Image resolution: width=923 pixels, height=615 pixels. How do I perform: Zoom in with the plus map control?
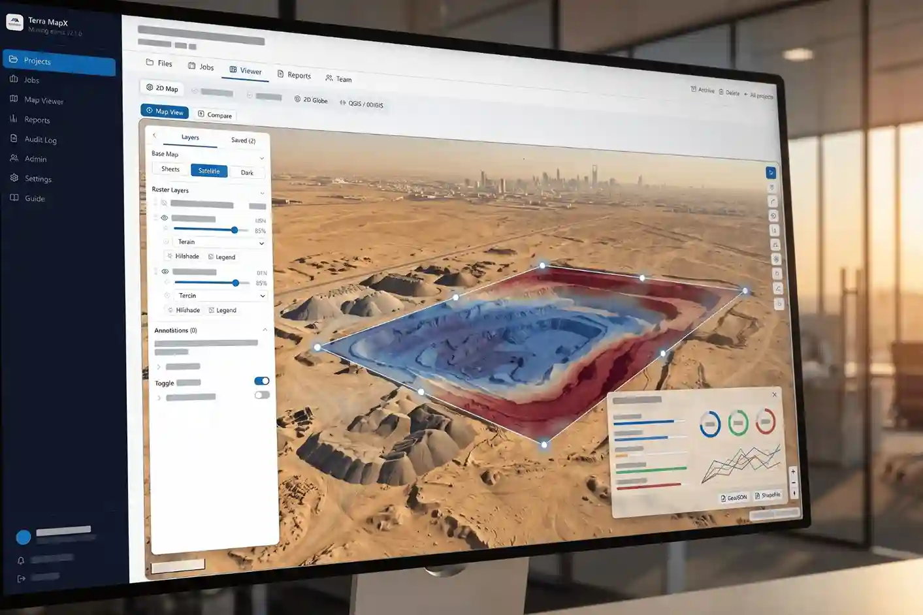coord(793,471)
